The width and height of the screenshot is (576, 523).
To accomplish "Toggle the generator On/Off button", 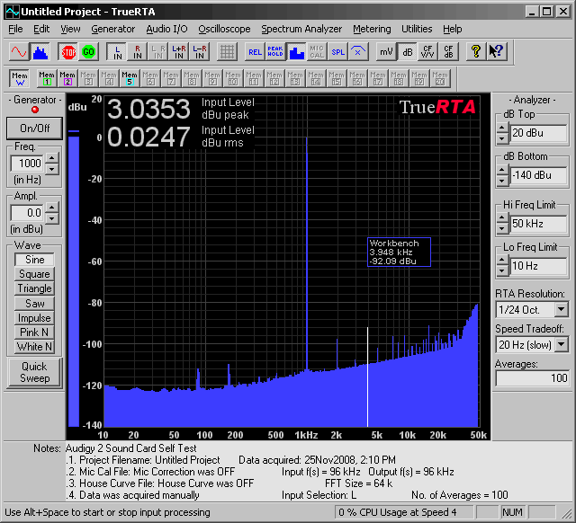I will (34, 128).
